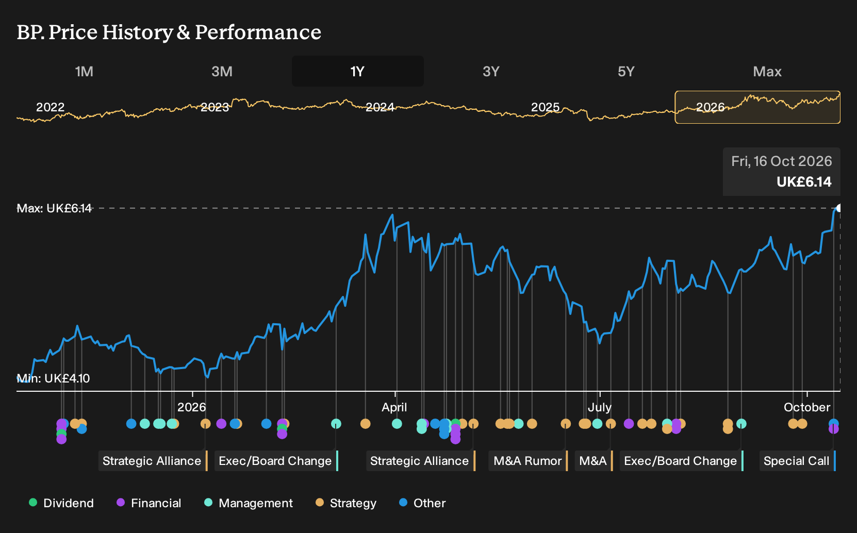This screenshot has height=533, width=857.
Task: Open the Exec/Board Change label near July
Action: tap(681, 461)
